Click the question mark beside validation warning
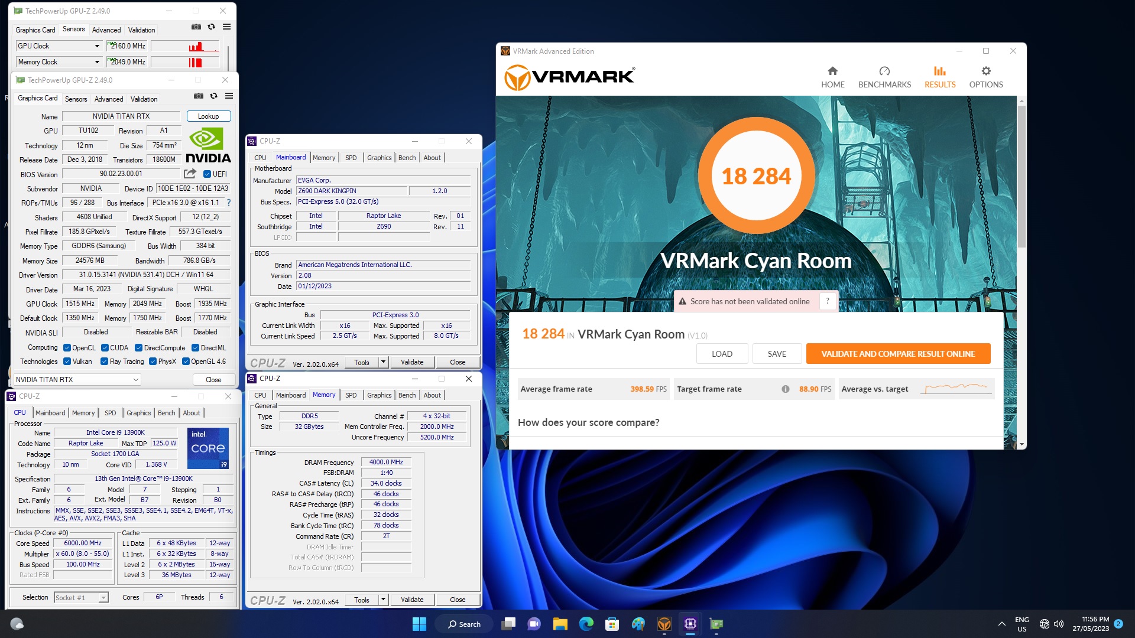The width and height of the screenshot is (1135, 638). point(828,301)
